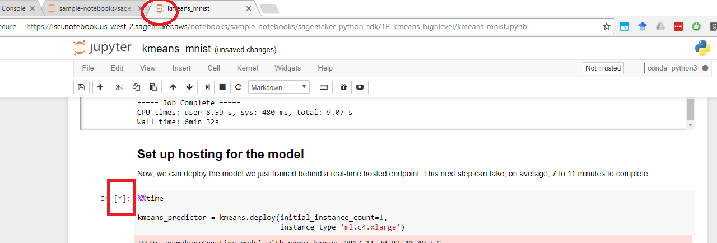Open the View menu
Image resolution: width=717 pixels, height=243 pixels.
point(148,68)
